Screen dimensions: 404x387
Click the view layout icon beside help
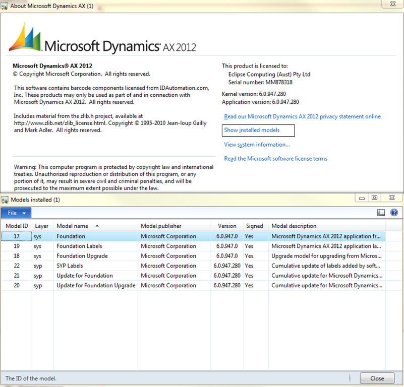point(381,213)
